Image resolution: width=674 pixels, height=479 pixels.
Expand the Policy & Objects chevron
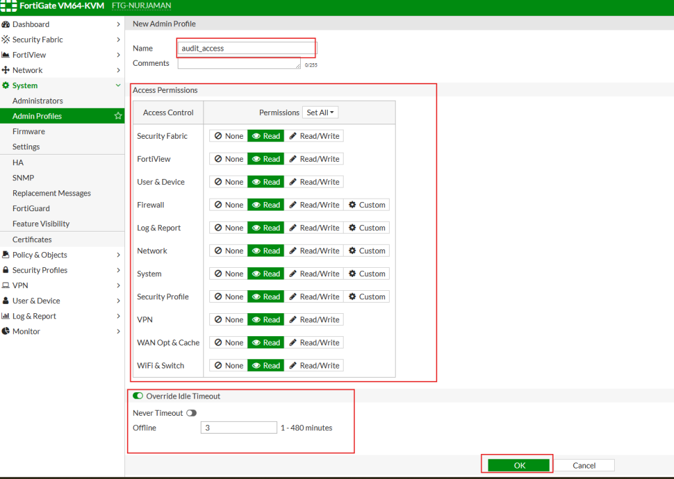[118, 255]
